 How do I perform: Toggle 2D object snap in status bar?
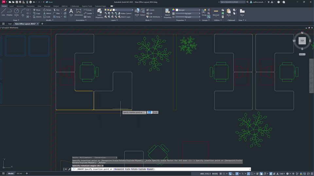[252, 174]
